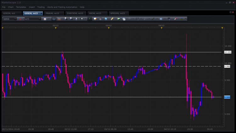Click the text label ABC tool
Screen dimensions: 236x133
click(169, 19)
